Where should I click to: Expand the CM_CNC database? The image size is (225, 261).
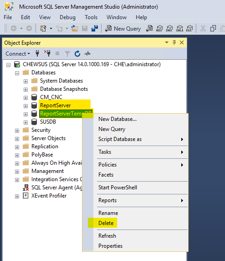point(26,98)
